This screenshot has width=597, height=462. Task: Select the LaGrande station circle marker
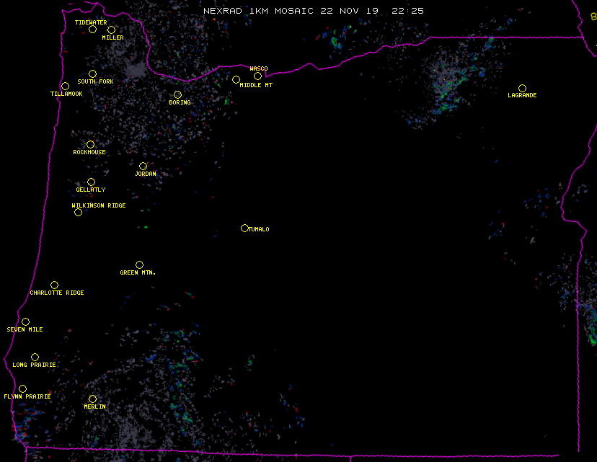522,88
